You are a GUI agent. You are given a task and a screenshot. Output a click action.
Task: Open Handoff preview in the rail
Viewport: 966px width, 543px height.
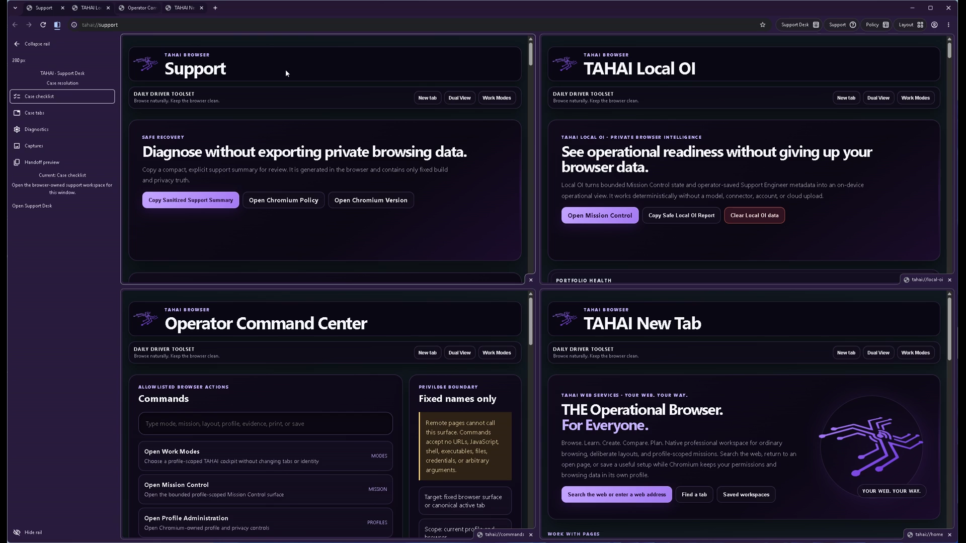[62, 162]
